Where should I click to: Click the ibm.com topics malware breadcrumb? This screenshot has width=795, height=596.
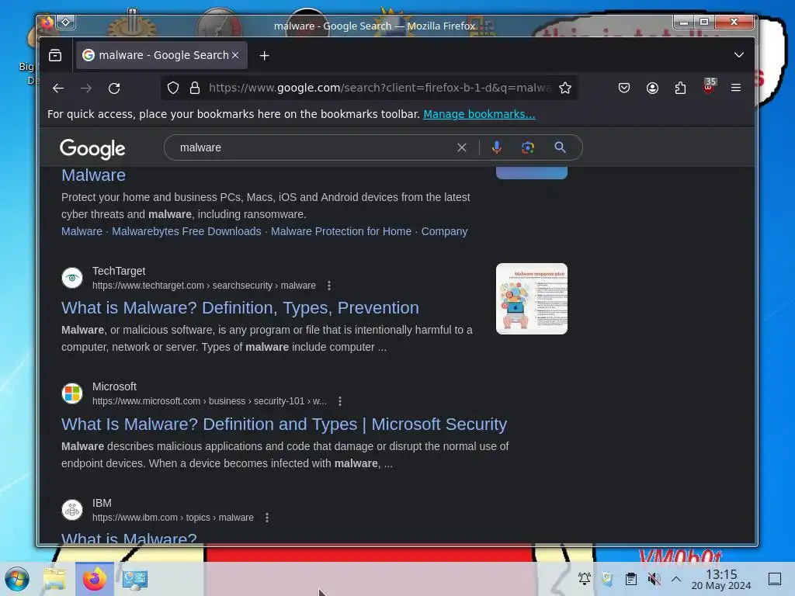coord(173,518)
